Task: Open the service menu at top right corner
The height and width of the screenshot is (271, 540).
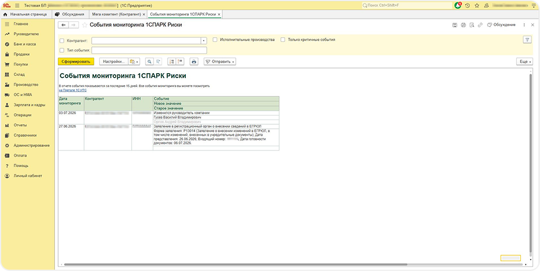Action: coord(534,5)
